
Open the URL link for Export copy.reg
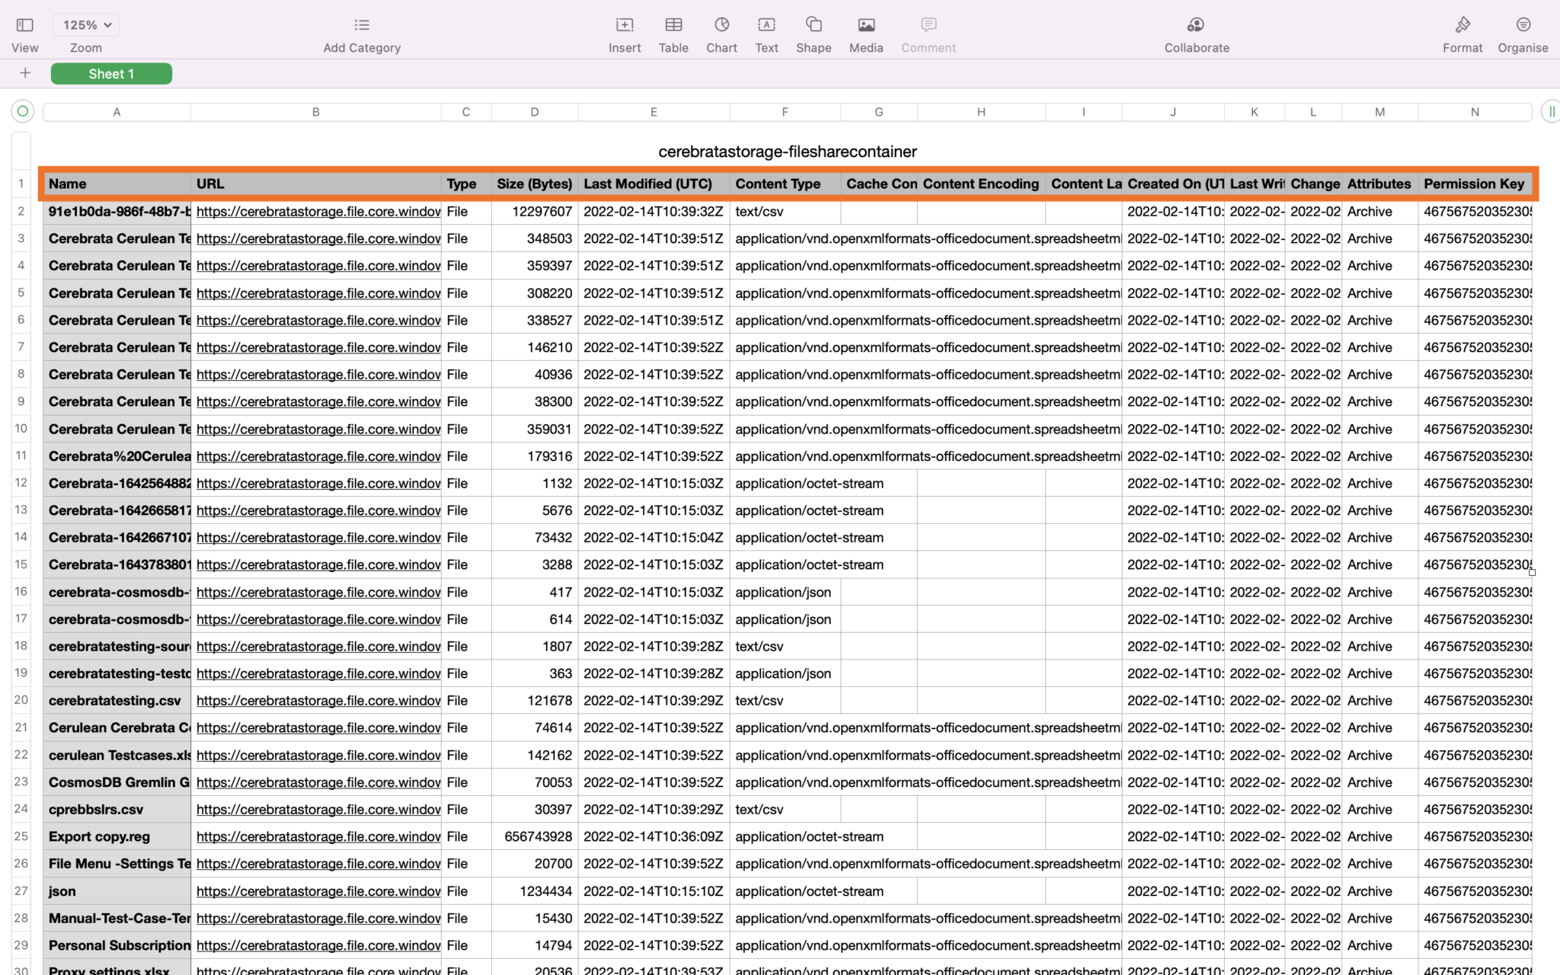click(x=318, y=836)
